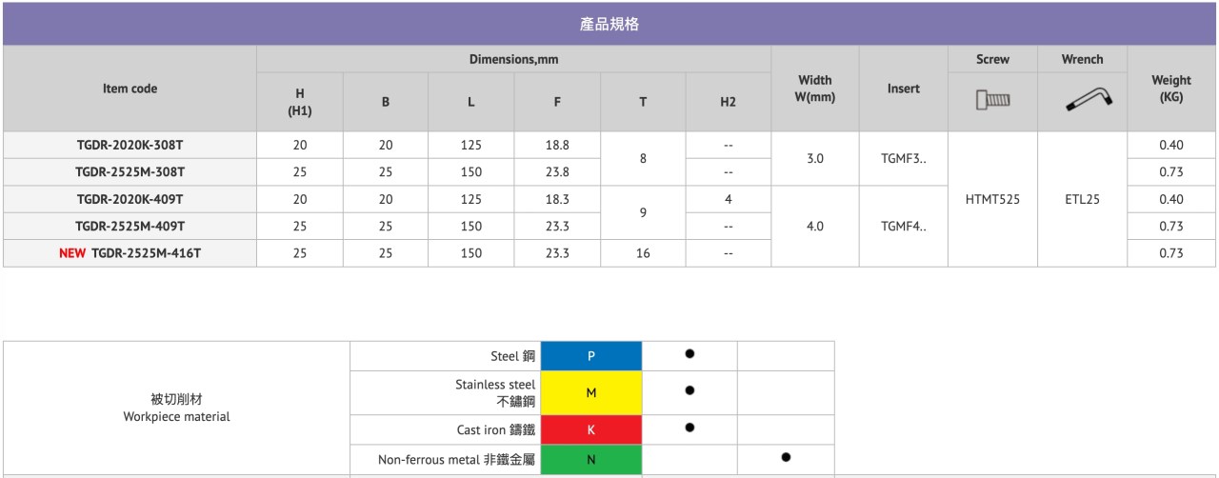
Task: Click the 產品規格 purple header bar
Action: [x=609, y=25]
